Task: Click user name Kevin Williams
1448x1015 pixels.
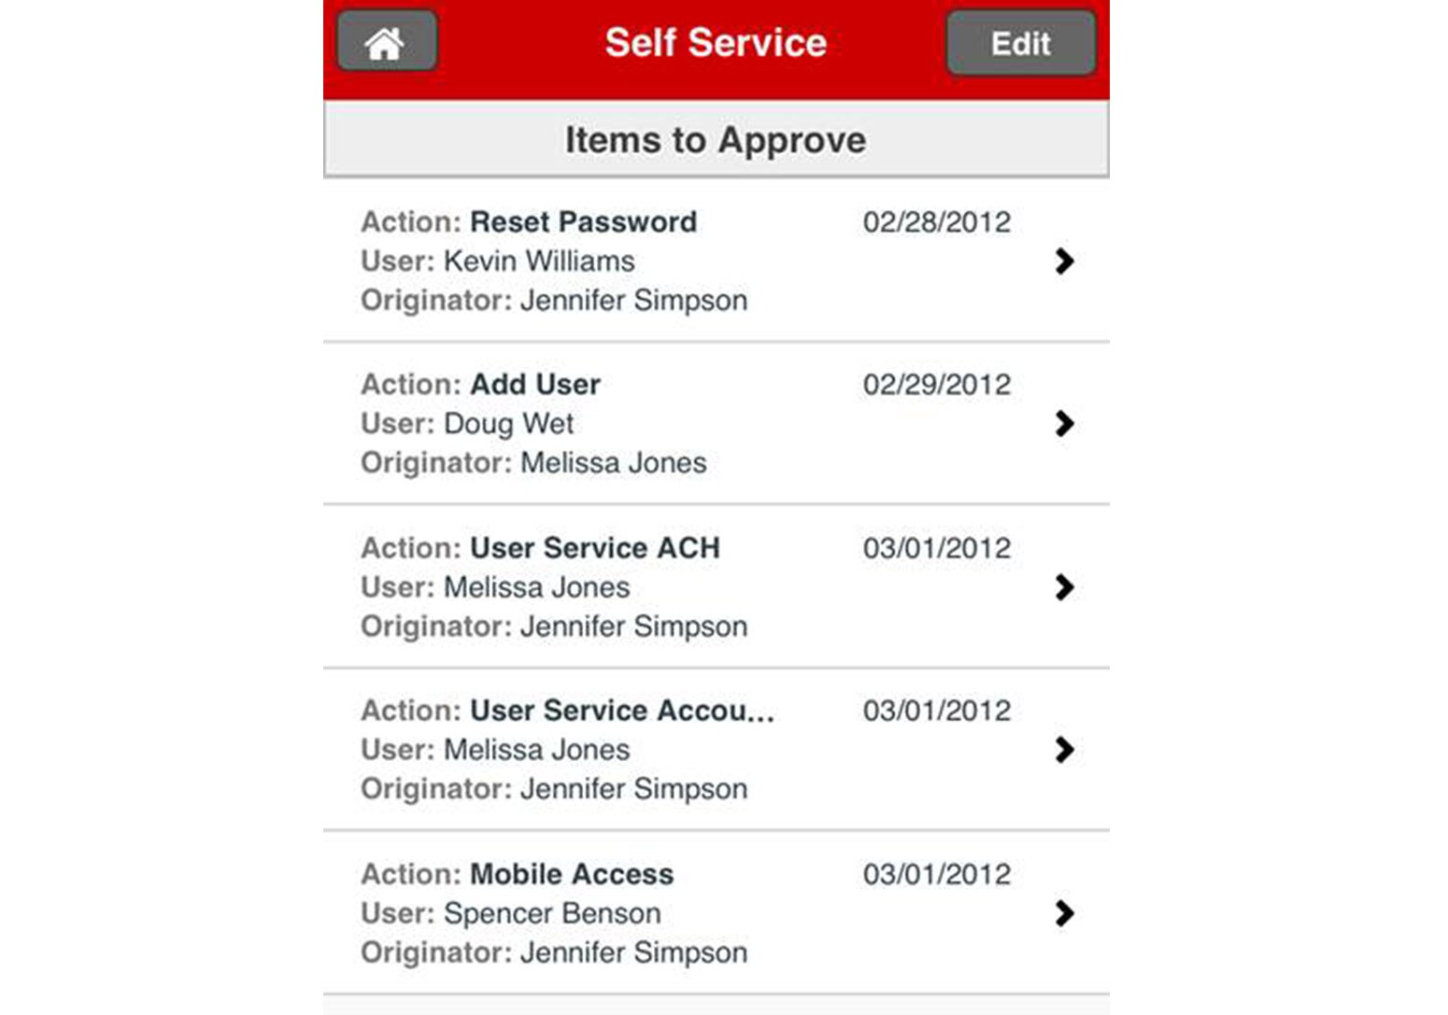Action: click(x=539, y=261)
